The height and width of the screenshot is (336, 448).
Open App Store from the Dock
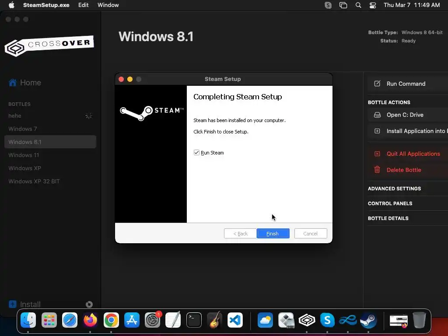[132, 320]
